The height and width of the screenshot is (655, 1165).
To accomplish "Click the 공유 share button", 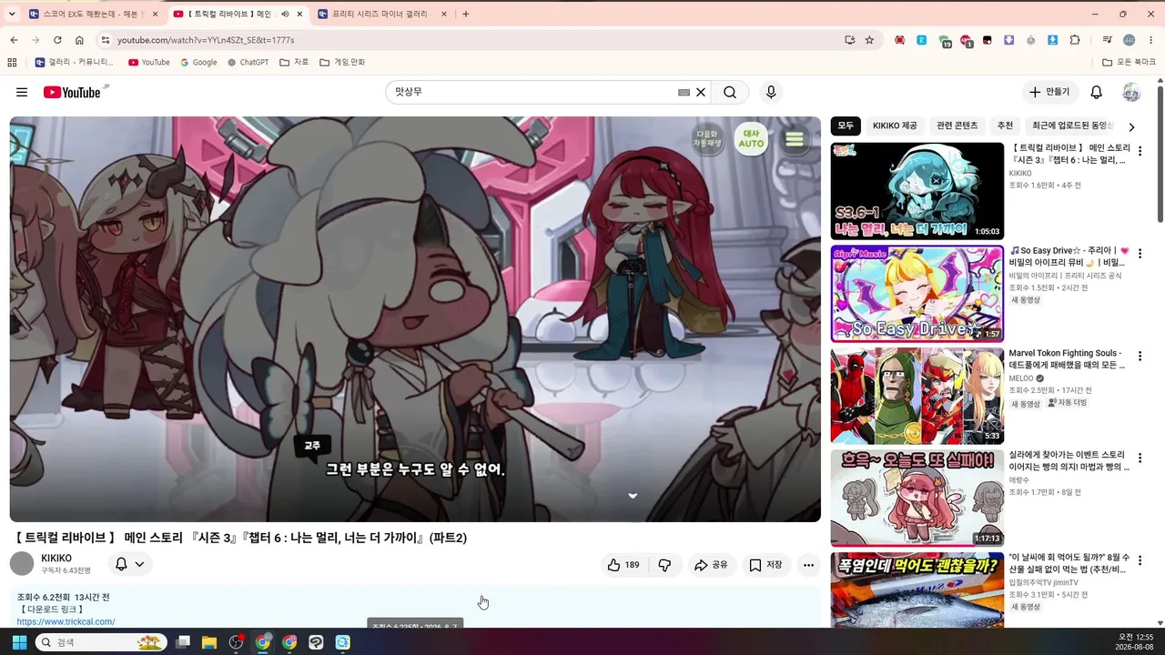I will (712, 565).
